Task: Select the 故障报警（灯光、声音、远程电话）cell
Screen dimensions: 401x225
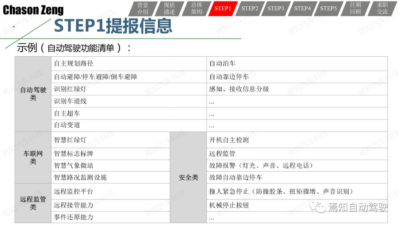Action: 297,166
